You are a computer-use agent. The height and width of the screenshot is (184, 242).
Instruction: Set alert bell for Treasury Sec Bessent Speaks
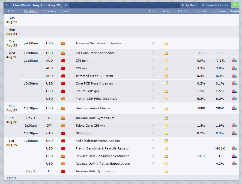pyautogui.click(x=153, y=43)
